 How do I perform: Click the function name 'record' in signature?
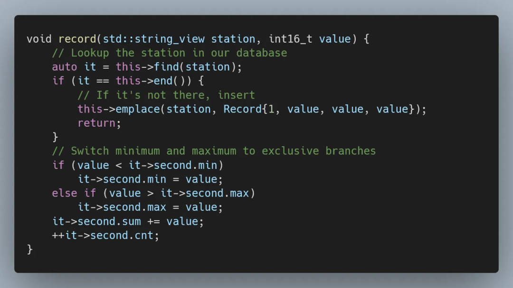tap(77, 39)
